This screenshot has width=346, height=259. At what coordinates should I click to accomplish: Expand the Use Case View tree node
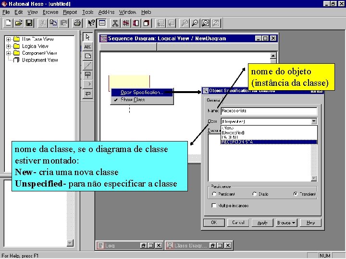click(x=8, y=39)
